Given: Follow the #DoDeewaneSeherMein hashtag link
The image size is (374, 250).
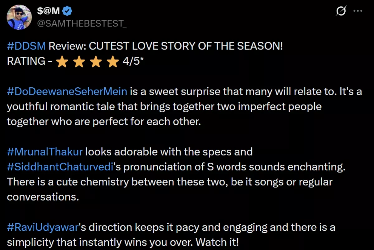Looking at the screenshot, I should coord(67,92).
